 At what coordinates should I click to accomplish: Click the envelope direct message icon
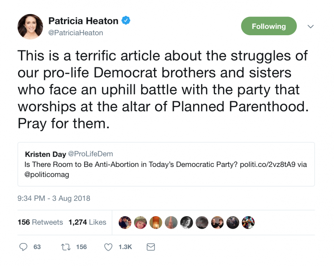(151, 247)
